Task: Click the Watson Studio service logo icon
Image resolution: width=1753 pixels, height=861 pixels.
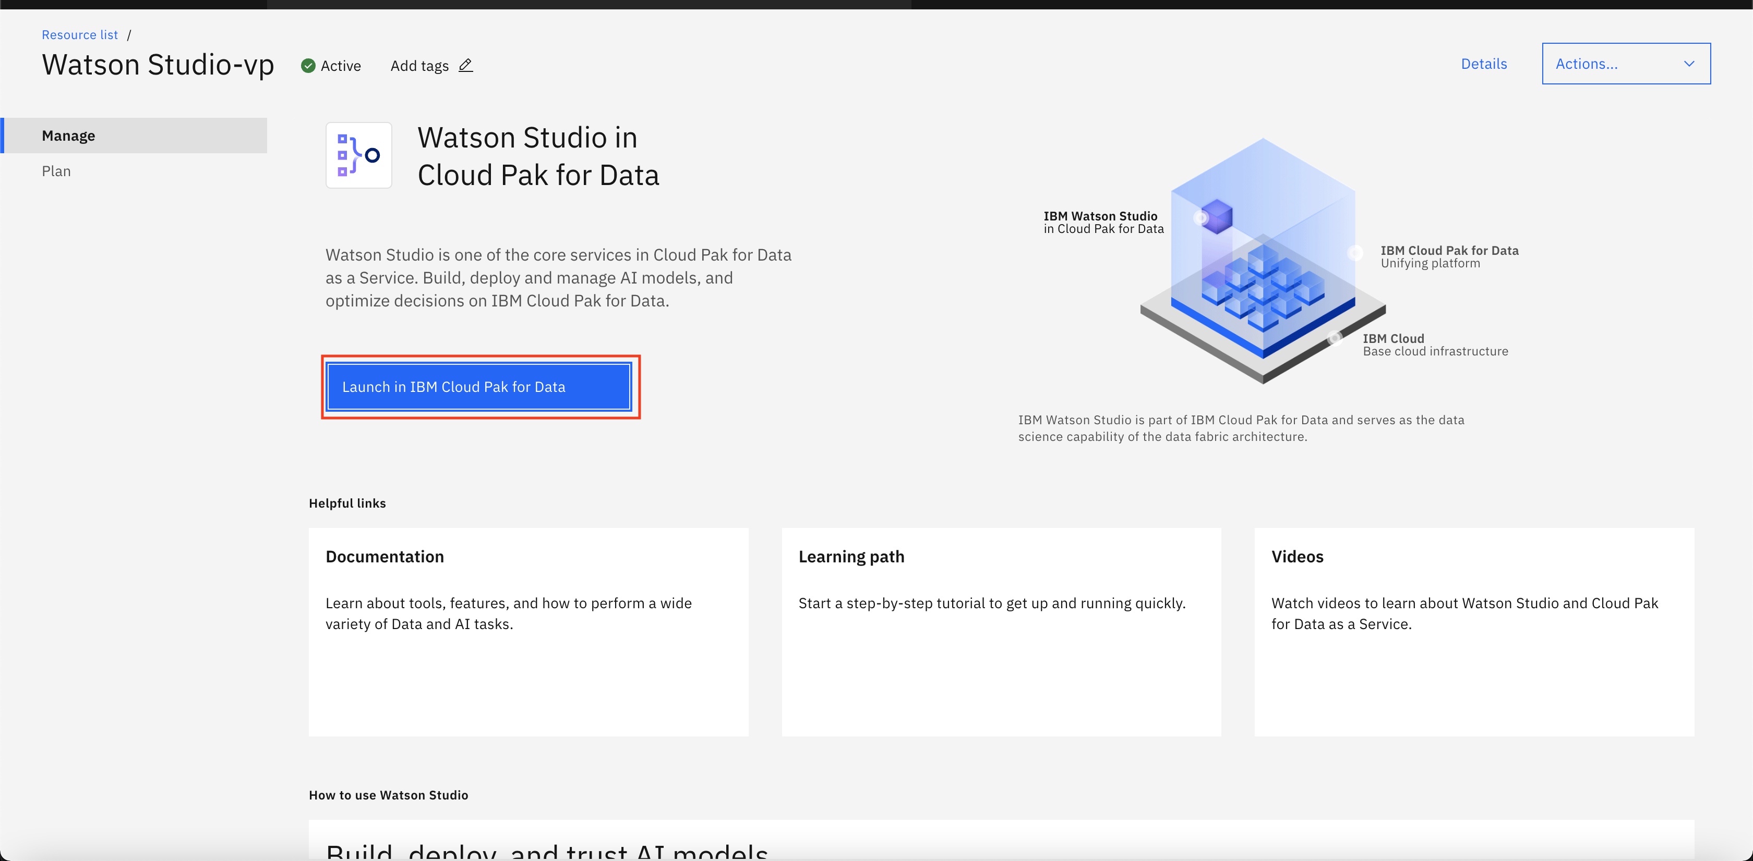Action: coord(358,155)
